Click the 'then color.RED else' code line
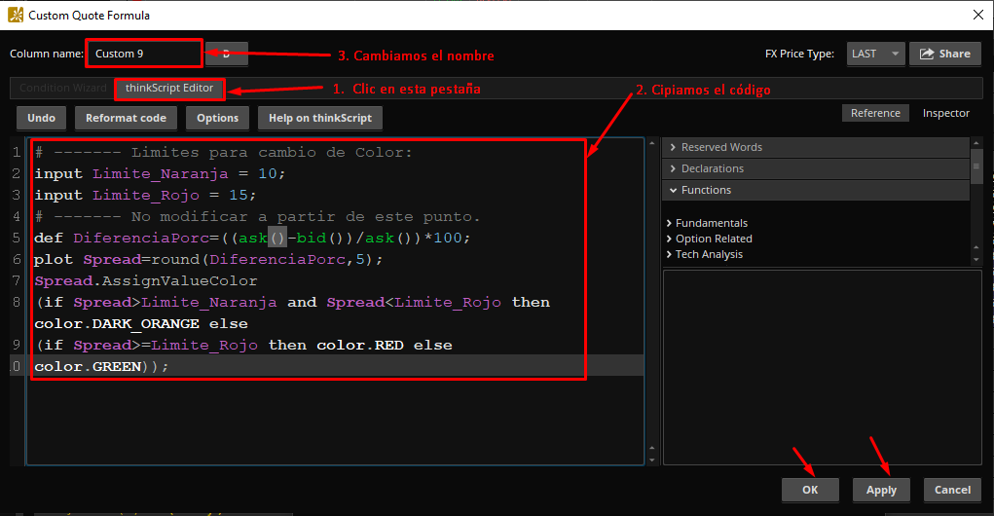The height and width of the screenshot is (516, 994). pyautogui.click(x=244, y=346)
